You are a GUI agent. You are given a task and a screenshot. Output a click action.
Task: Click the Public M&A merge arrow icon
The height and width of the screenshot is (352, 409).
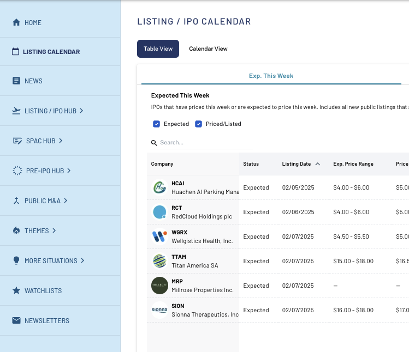click(x=16, y=201)
